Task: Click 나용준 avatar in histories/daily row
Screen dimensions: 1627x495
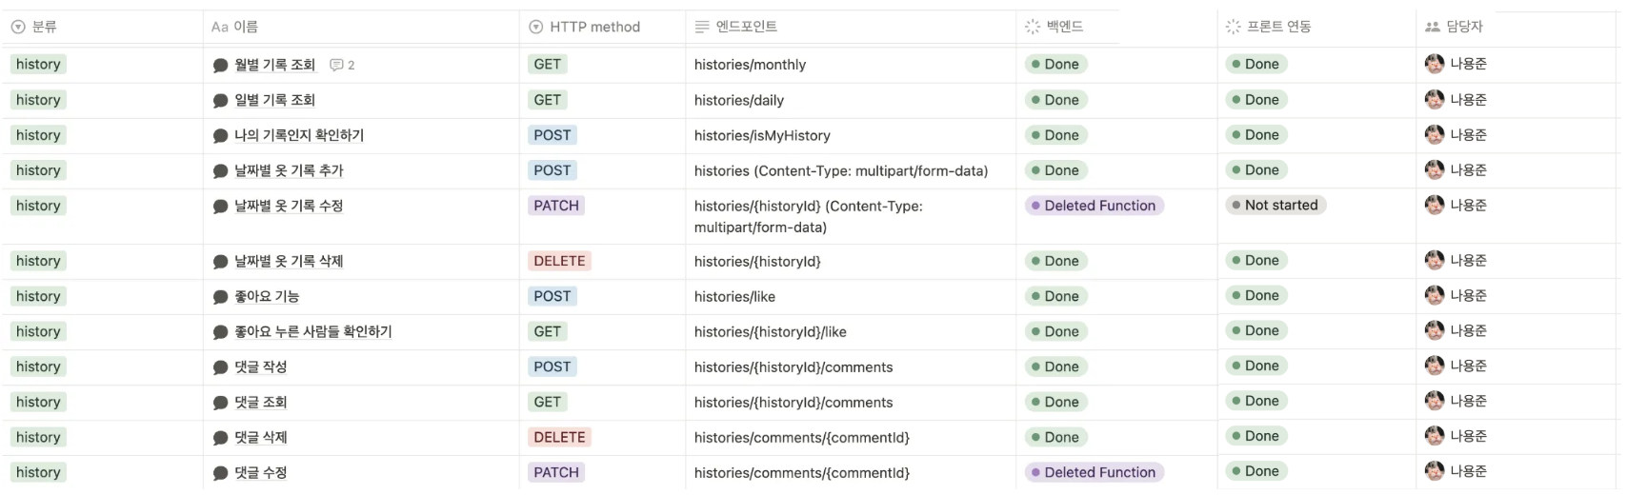Action: (x=1435, y=99)
